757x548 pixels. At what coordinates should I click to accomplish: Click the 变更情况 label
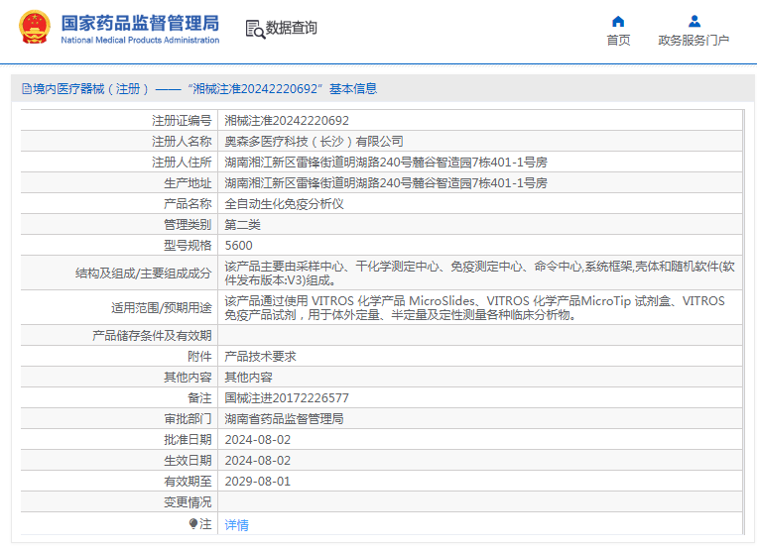coord(188,502)
